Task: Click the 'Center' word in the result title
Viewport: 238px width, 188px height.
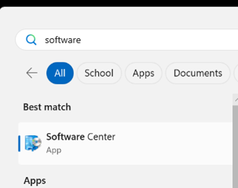Action: [x=101, y=137]
